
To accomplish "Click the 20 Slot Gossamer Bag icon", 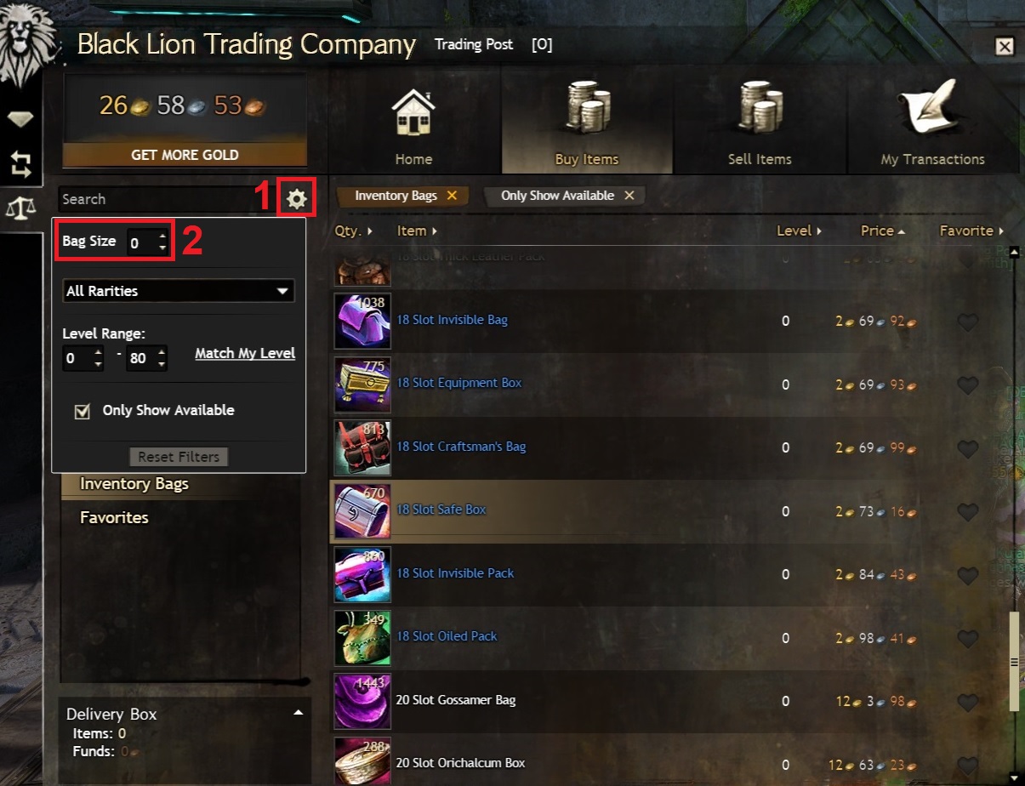I will [x=362, y=701].
